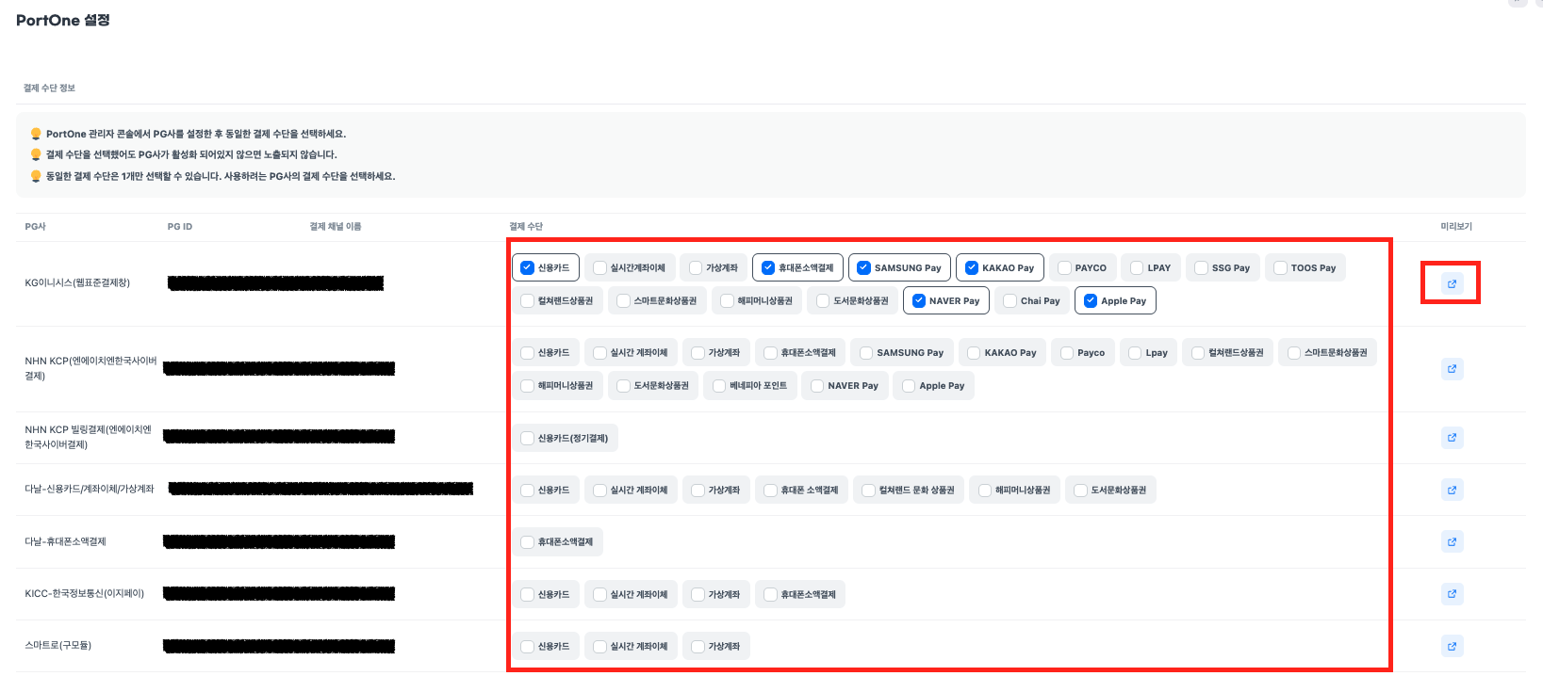
Task: Check the 신용카드(정기결제) option
Action: [x=528, y=439]
